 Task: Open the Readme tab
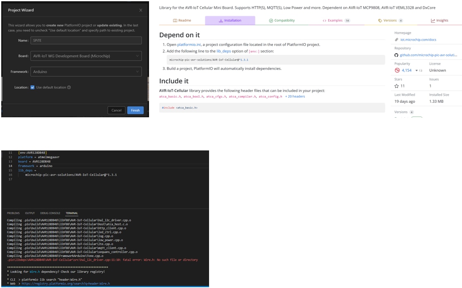pyautogui.click(x=182, y=20)
